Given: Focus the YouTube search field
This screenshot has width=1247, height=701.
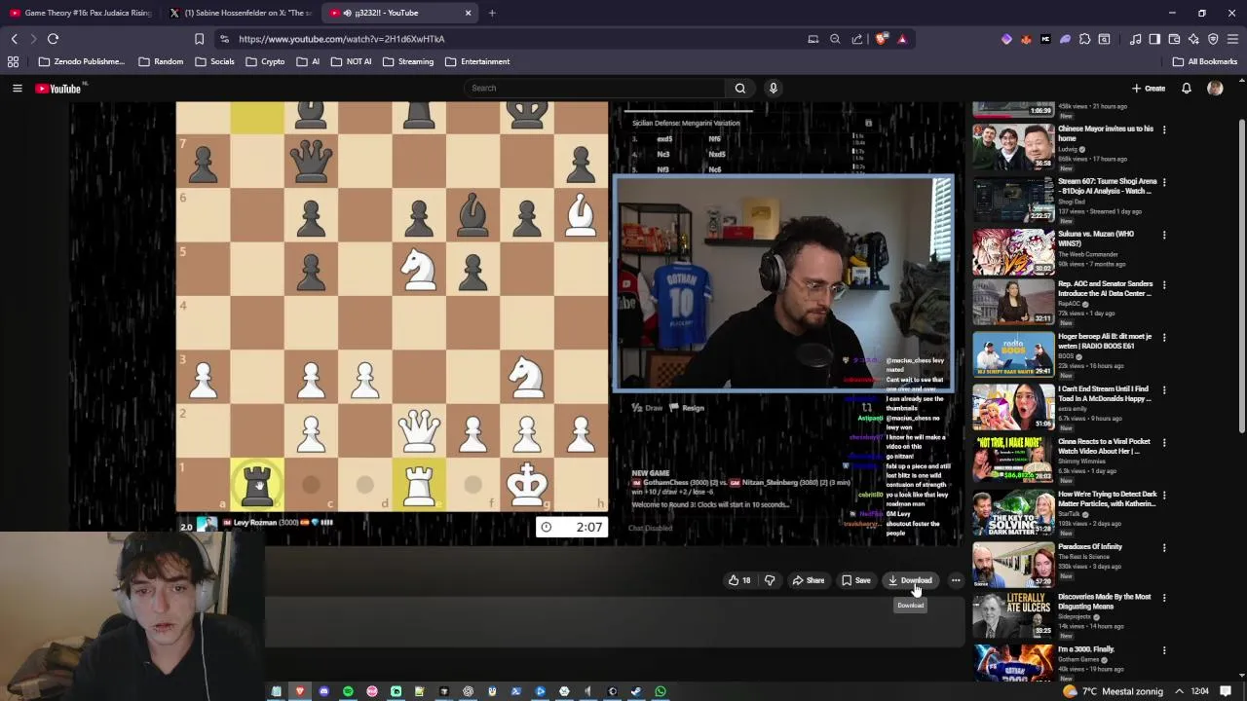Looking at the screenshot, I should tap(596, 89).
